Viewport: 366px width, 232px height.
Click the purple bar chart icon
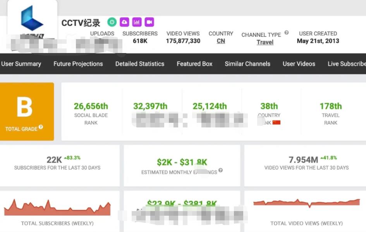[x=137, y=22]
